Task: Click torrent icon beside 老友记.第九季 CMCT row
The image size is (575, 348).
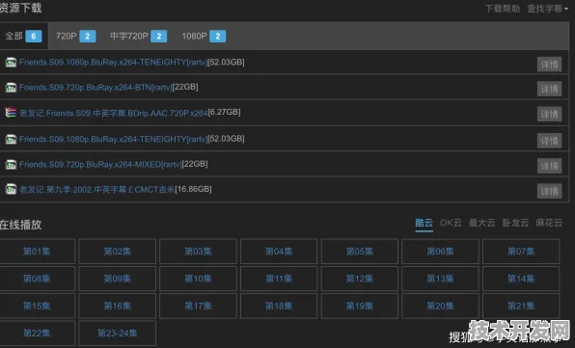Action: [11, 189]
